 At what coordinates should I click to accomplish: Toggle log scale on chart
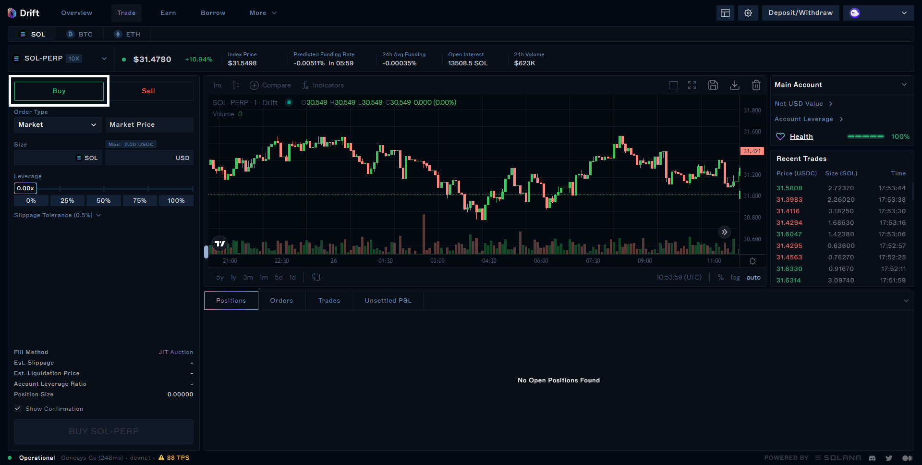(x=735, y=277)
